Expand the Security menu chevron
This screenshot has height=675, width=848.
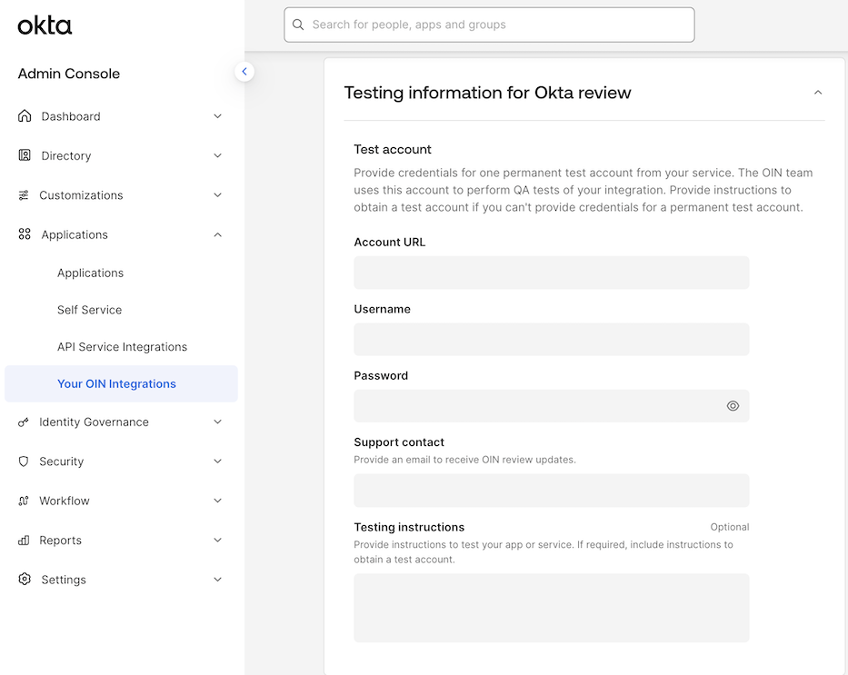point(217,462)
